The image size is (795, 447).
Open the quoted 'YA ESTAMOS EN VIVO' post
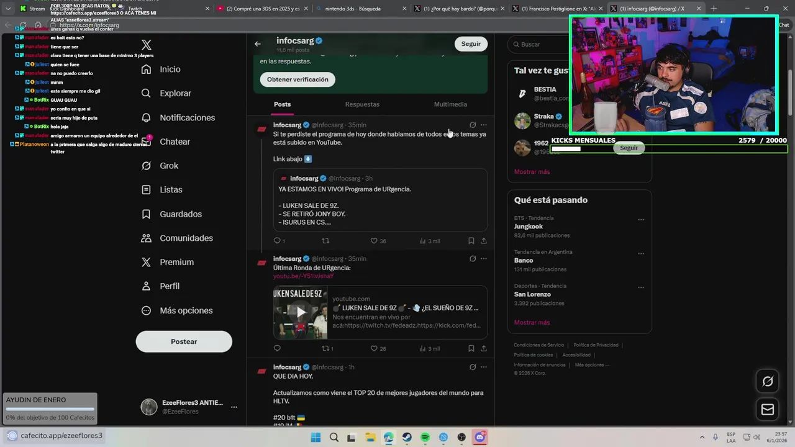click(x=380, y=200)
